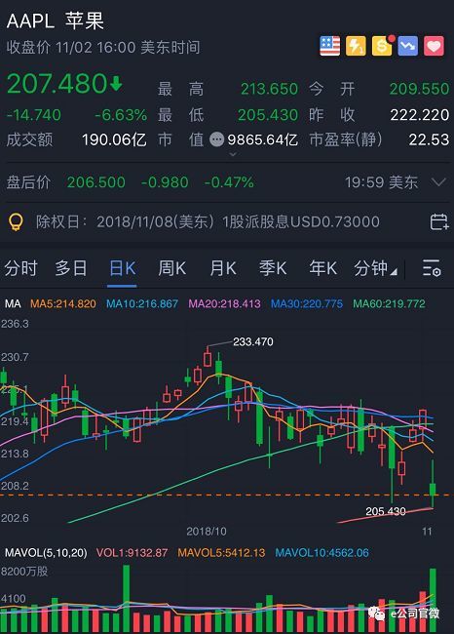The height and width of the screenshot is (634, 454).
Task: Select the 年K chart tab
Action: 322,268
